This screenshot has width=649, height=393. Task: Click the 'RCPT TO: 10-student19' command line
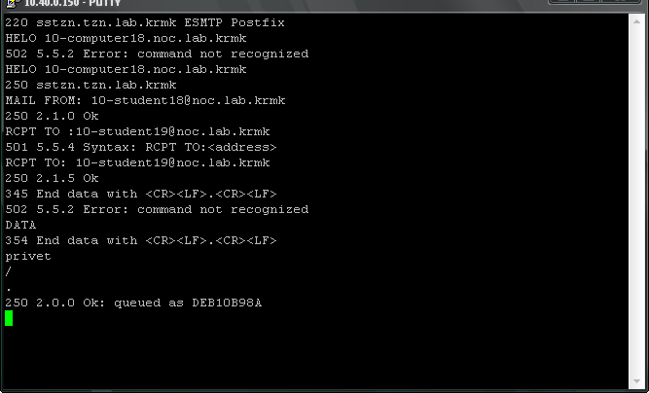pyautogui.click(x=137, y=162)
